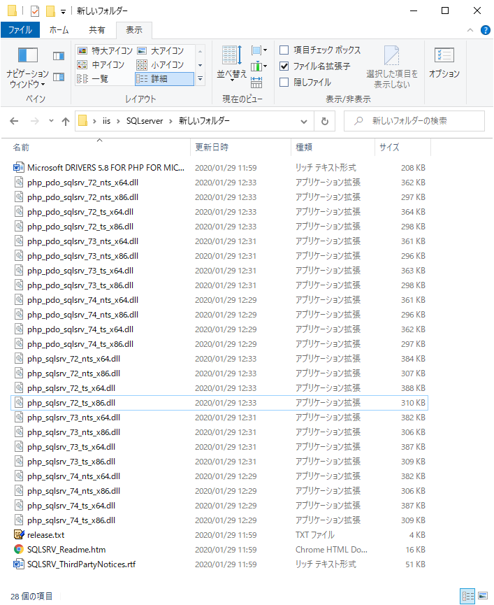Click the Forward navigation arrow
494x605 pixels.
[x=35, y=121]
